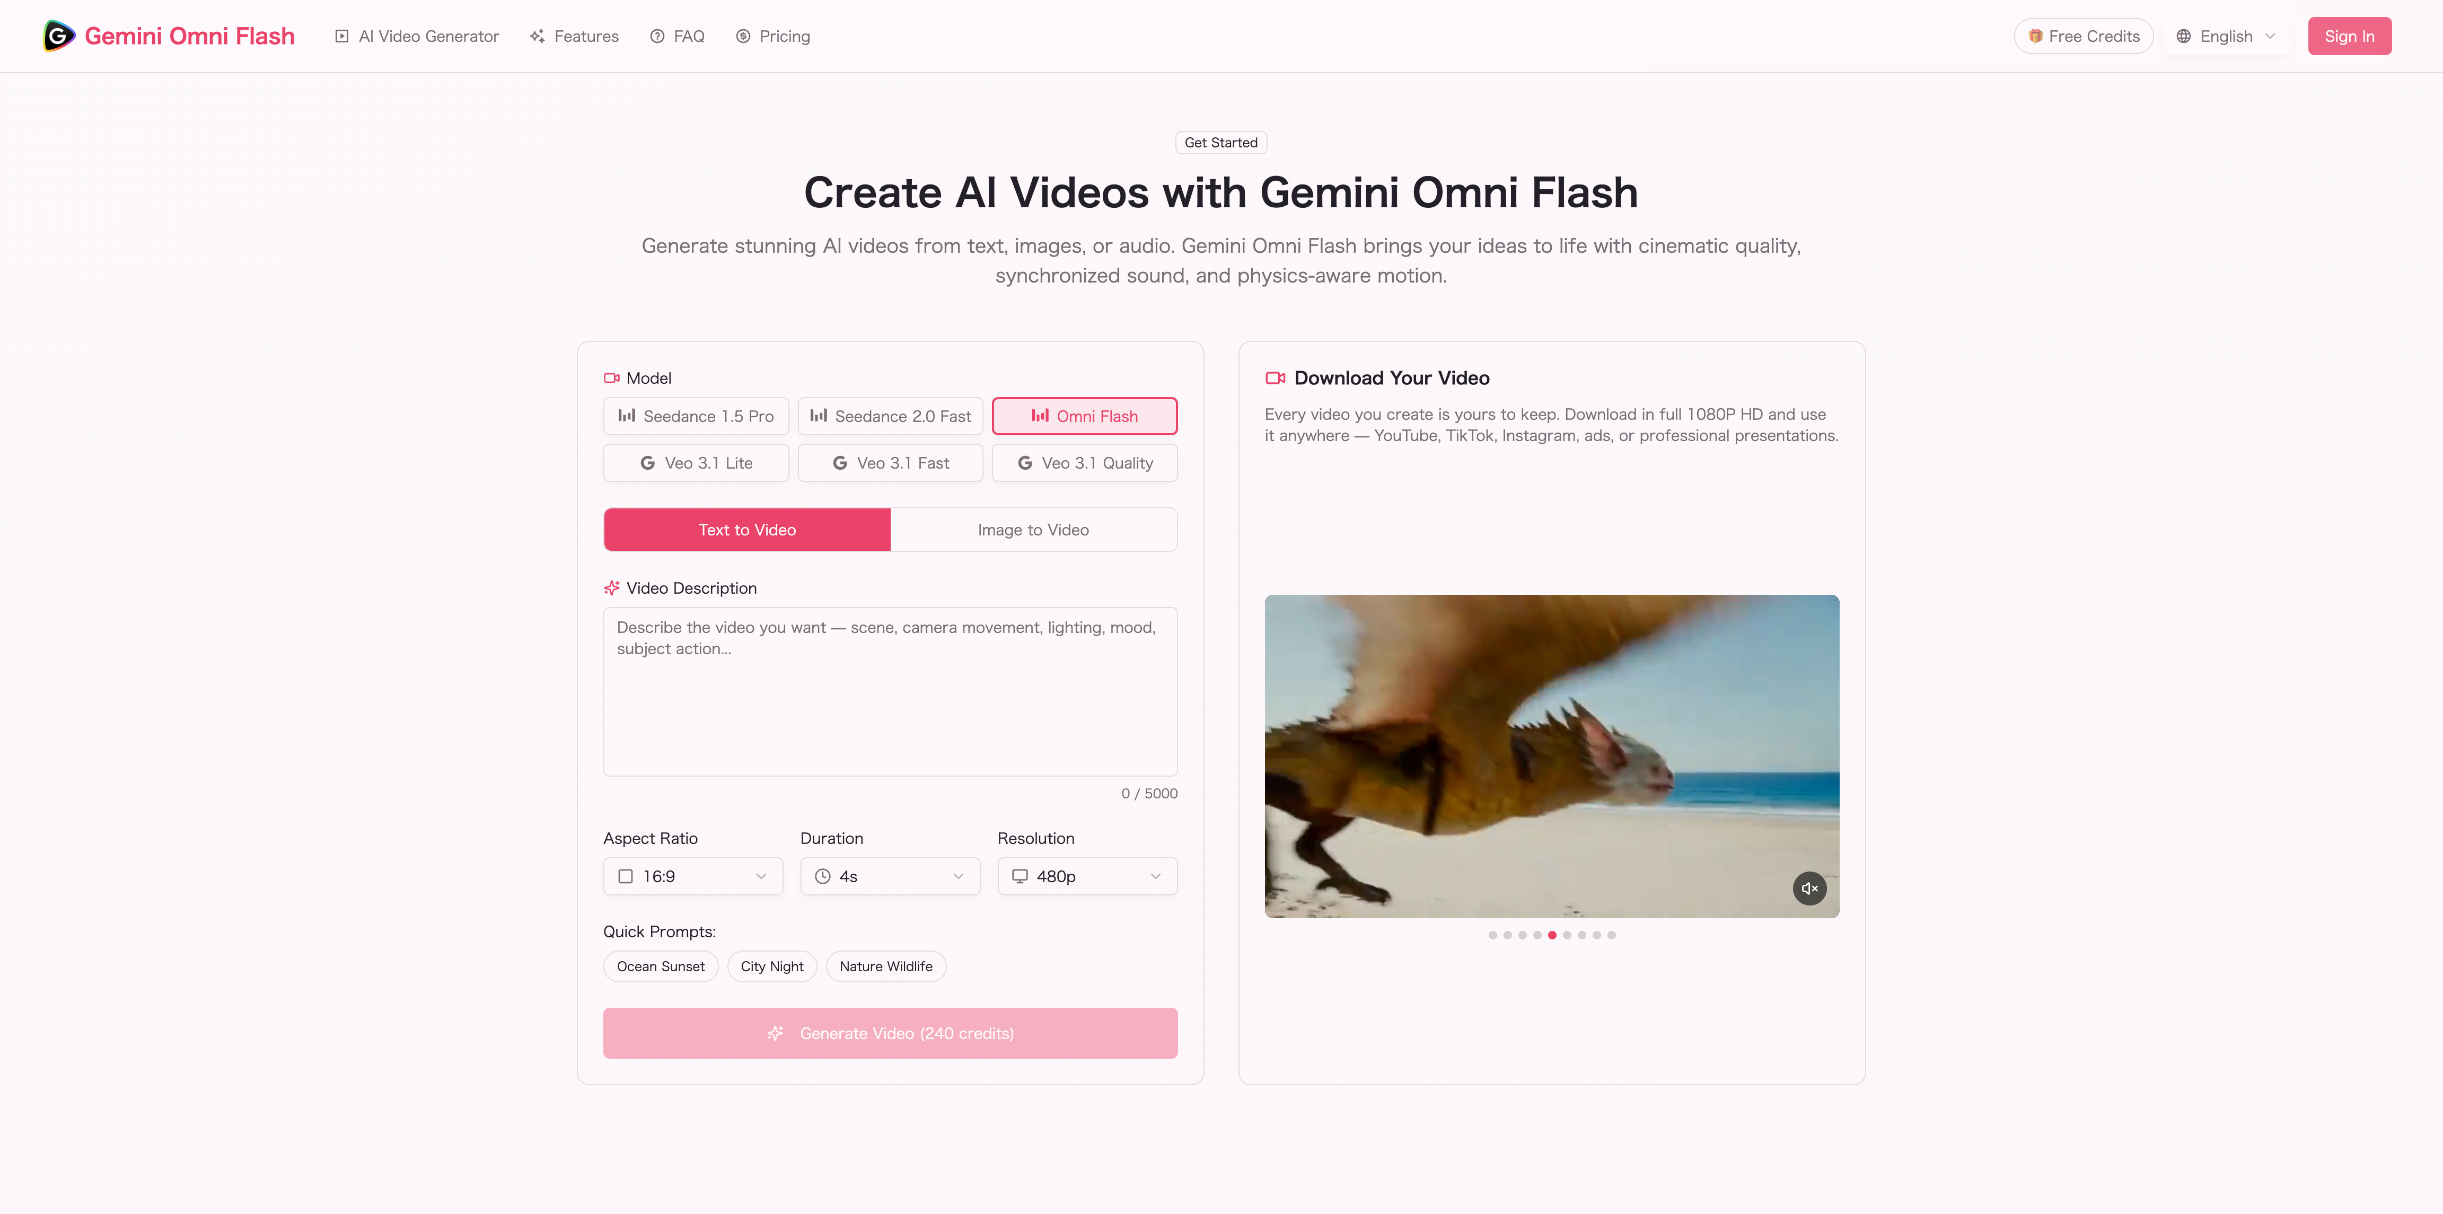Click the Free Credits button
Screen dimensions: 2443x1214
2084,36
